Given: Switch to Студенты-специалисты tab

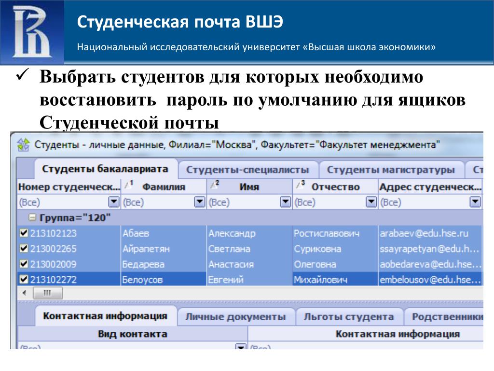Looking at the screenshot, I should click(x=247, y=170).
